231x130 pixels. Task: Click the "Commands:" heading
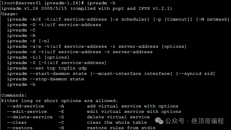point(14,95)
